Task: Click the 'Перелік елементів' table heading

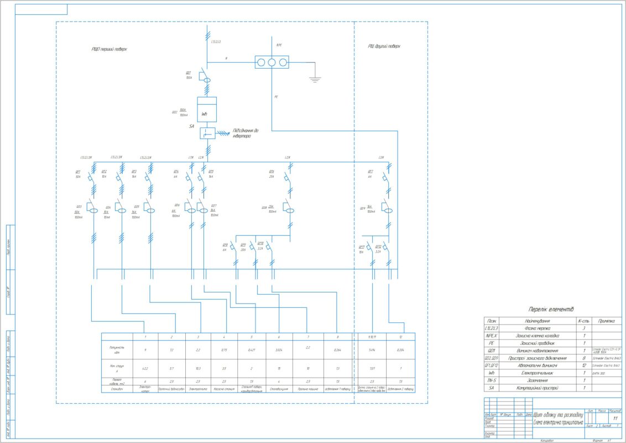Action: [551, 309]
